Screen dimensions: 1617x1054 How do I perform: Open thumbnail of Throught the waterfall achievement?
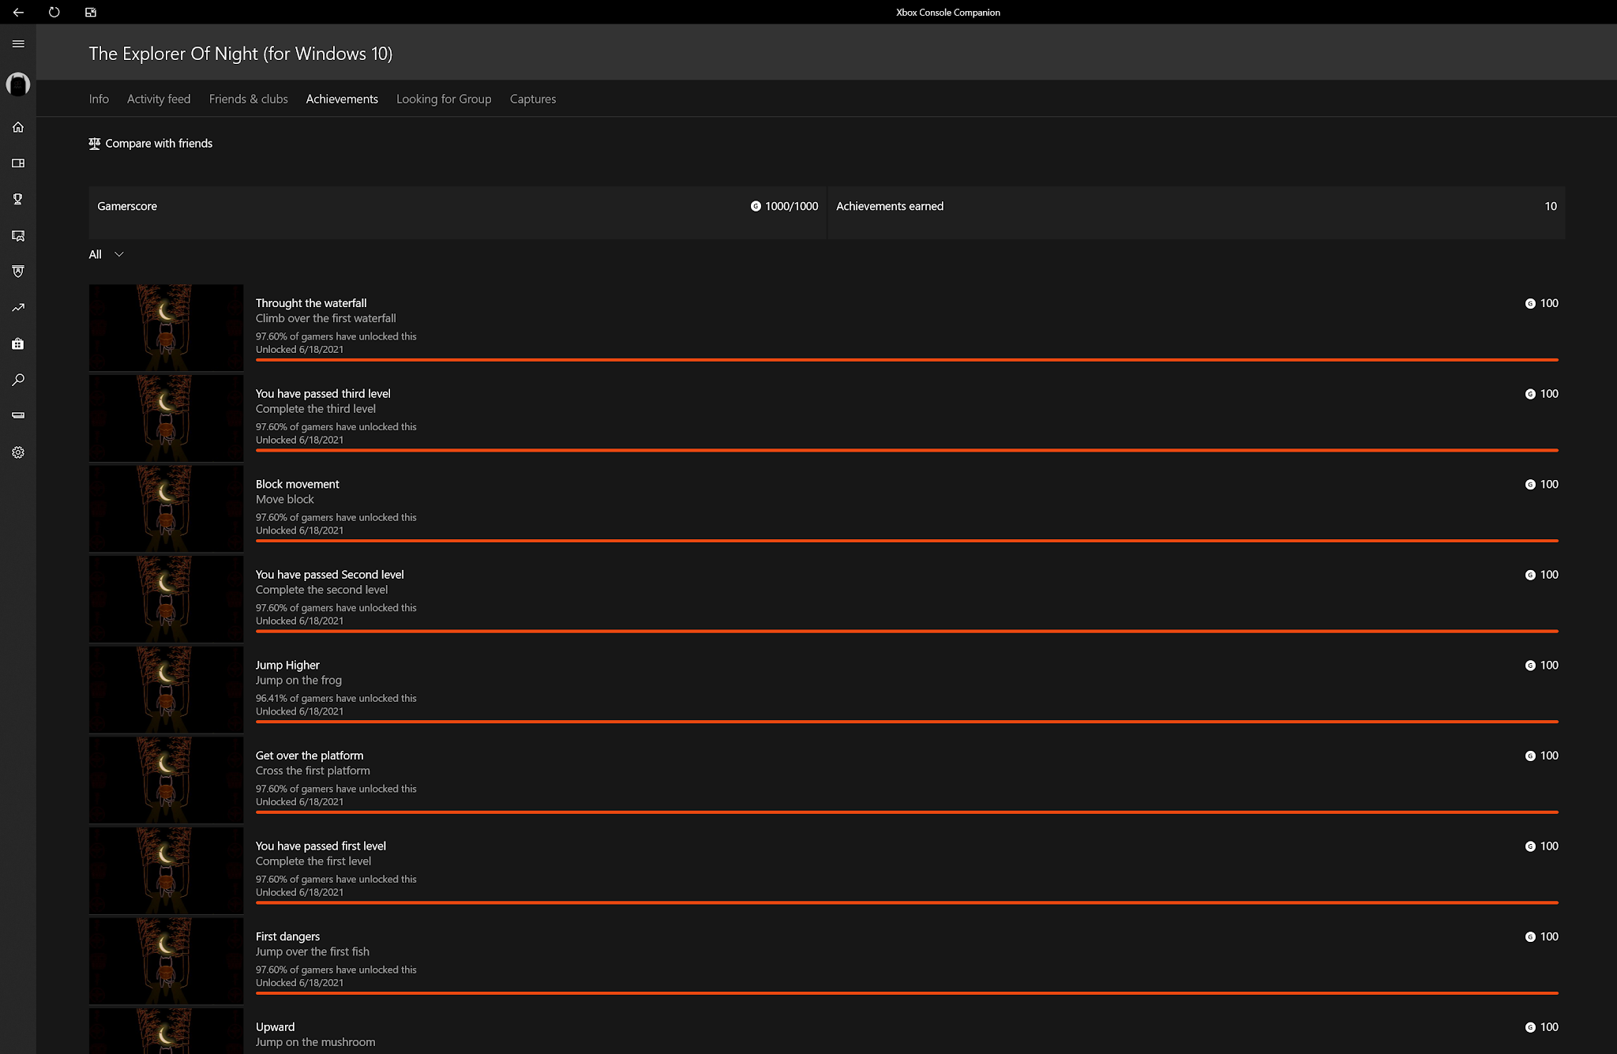(x=166, y=328)
